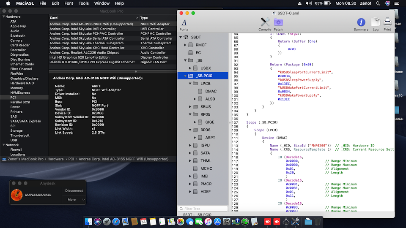406x228 pixels.
Task: Collapse the Hardware section in sidebar
Action: [3, 17]
